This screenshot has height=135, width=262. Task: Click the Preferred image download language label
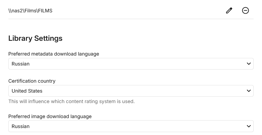pyautogui.click(x=50, y=116)
